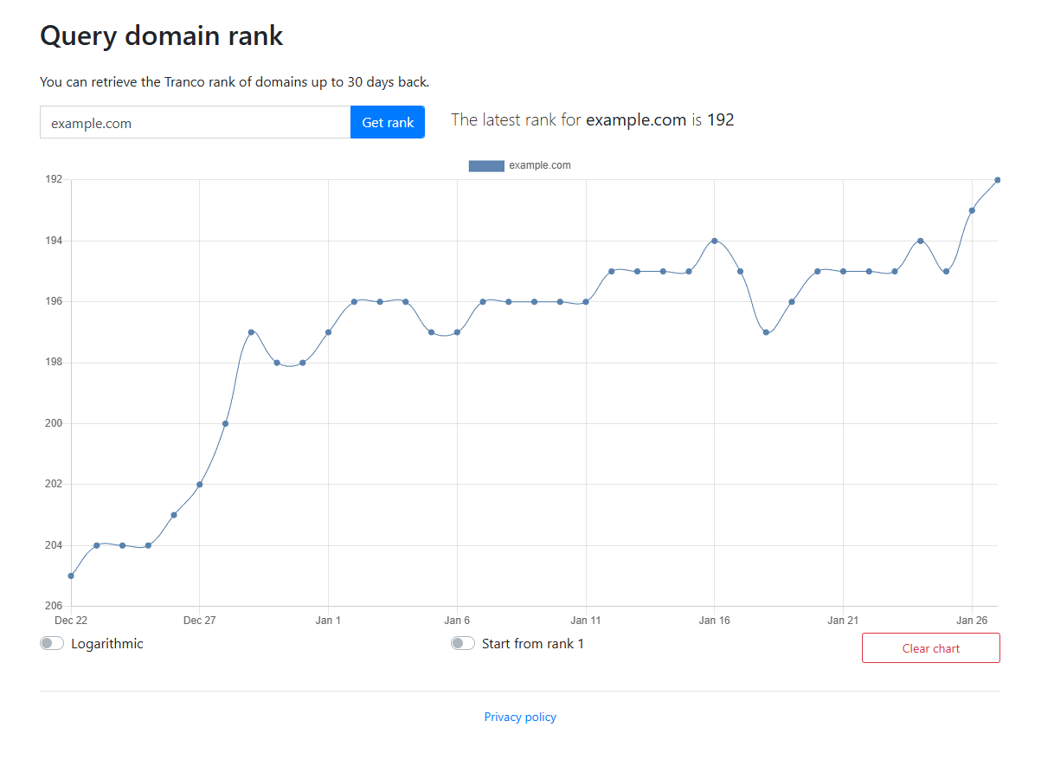
Task: Click the Jan 16 peak point at rank 194
Action: pos(715,241)
